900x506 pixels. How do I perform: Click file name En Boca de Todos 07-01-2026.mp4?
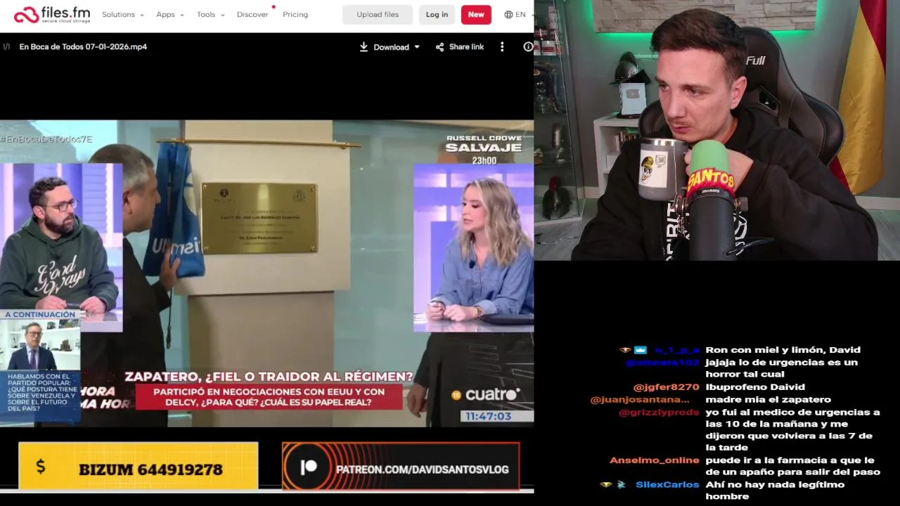[x=83, y=47]
